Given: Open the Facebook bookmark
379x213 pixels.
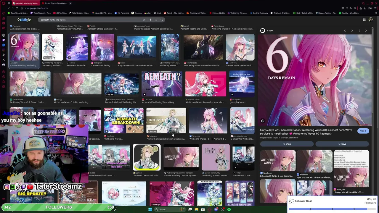Looking at the screenshot, I should [122, 13].
